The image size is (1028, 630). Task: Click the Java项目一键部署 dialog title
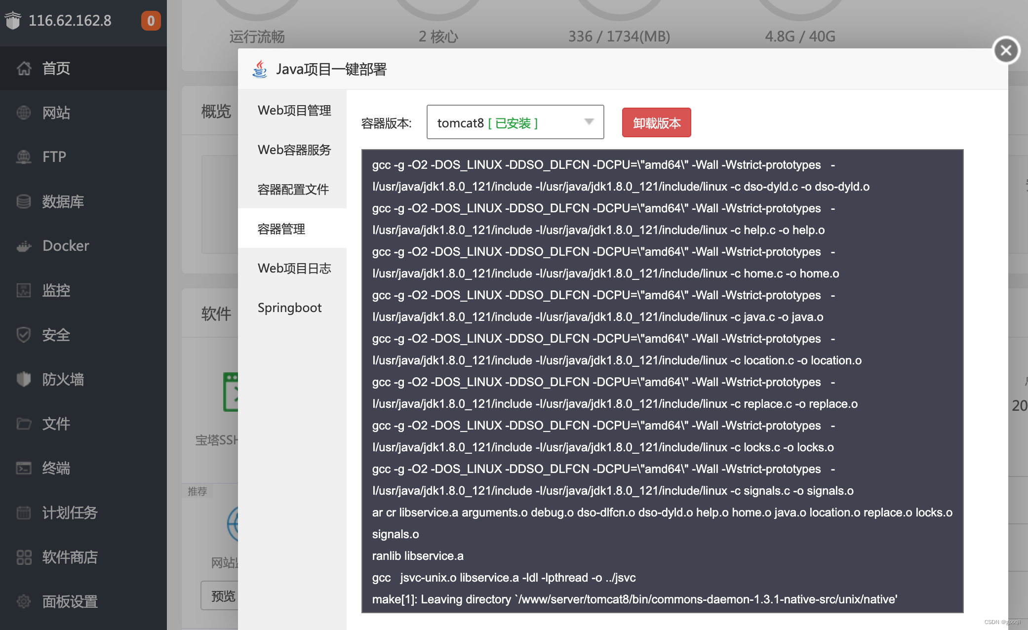(331, 69)
